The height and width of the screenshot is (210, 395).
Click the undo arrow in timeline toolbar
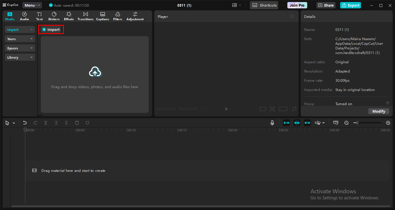tap(25, 123)
